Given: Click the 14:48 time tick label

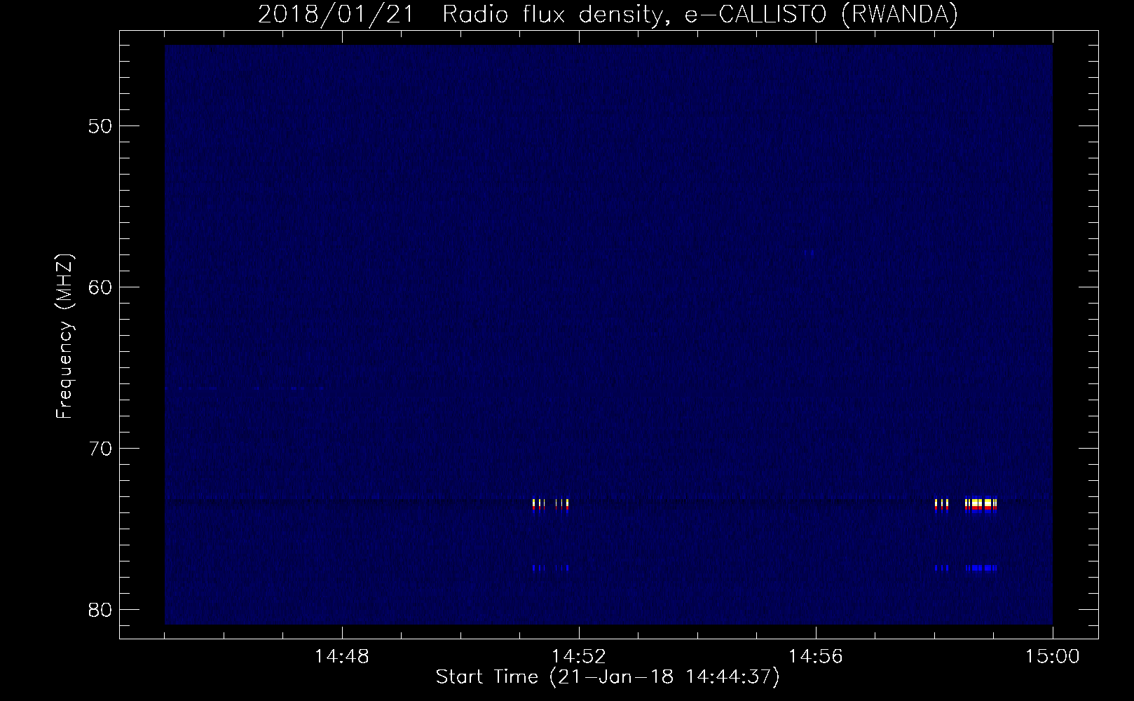Looking at the screenshot, I should [x=342, y=657].
